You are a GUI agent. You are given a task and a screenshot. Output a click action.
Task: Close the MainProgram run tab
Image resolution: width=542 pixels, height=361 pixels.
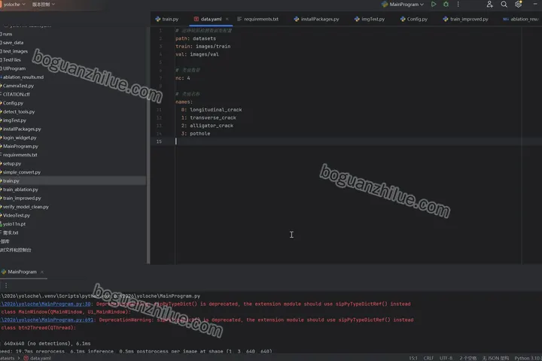click(42, 272)
